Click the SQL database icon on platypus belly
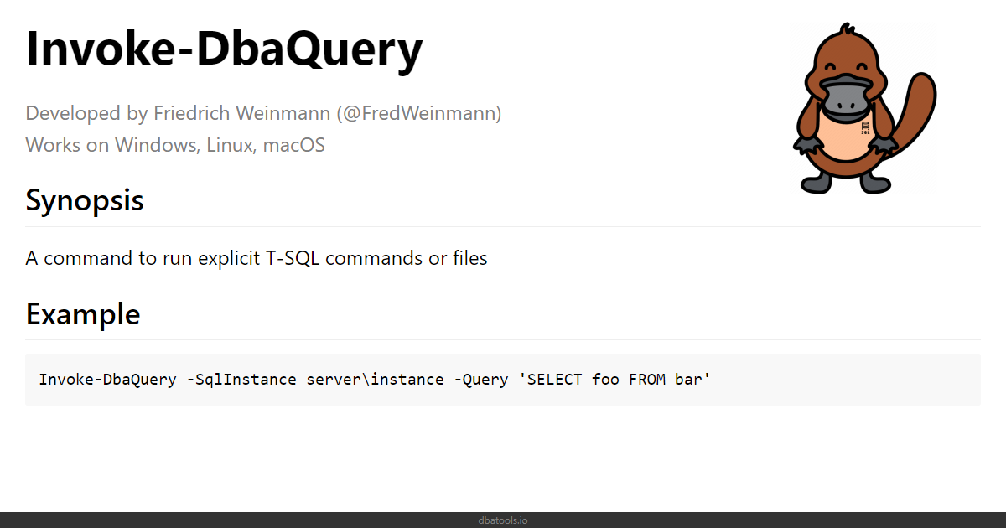Screen dimensions: 1006x528 tap(865, 128)
